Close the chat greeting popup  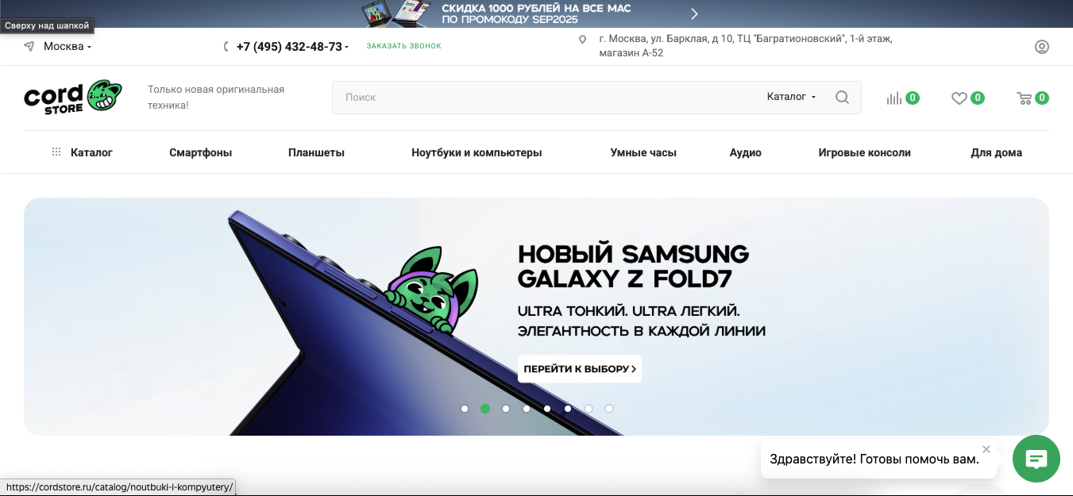pyautogui.click(x=986, y=449)
